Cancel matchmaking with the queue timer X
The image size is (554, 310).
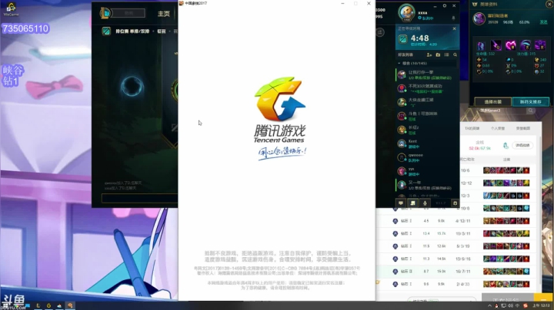pos(455,28)
